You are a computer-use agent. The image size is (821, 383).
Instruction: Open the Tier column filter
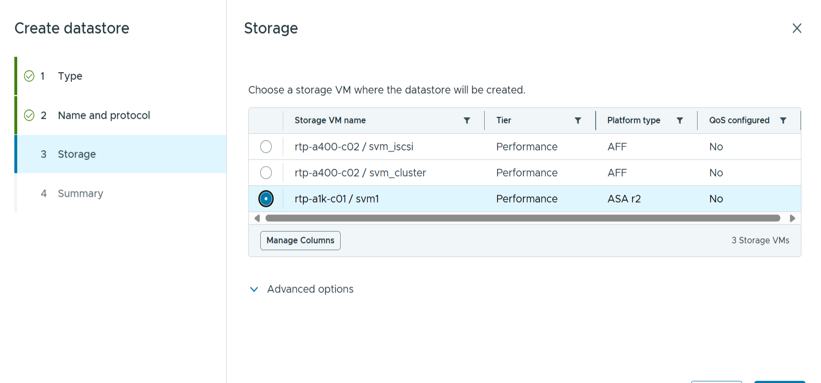pyautogui.click(x=578, y=121)
